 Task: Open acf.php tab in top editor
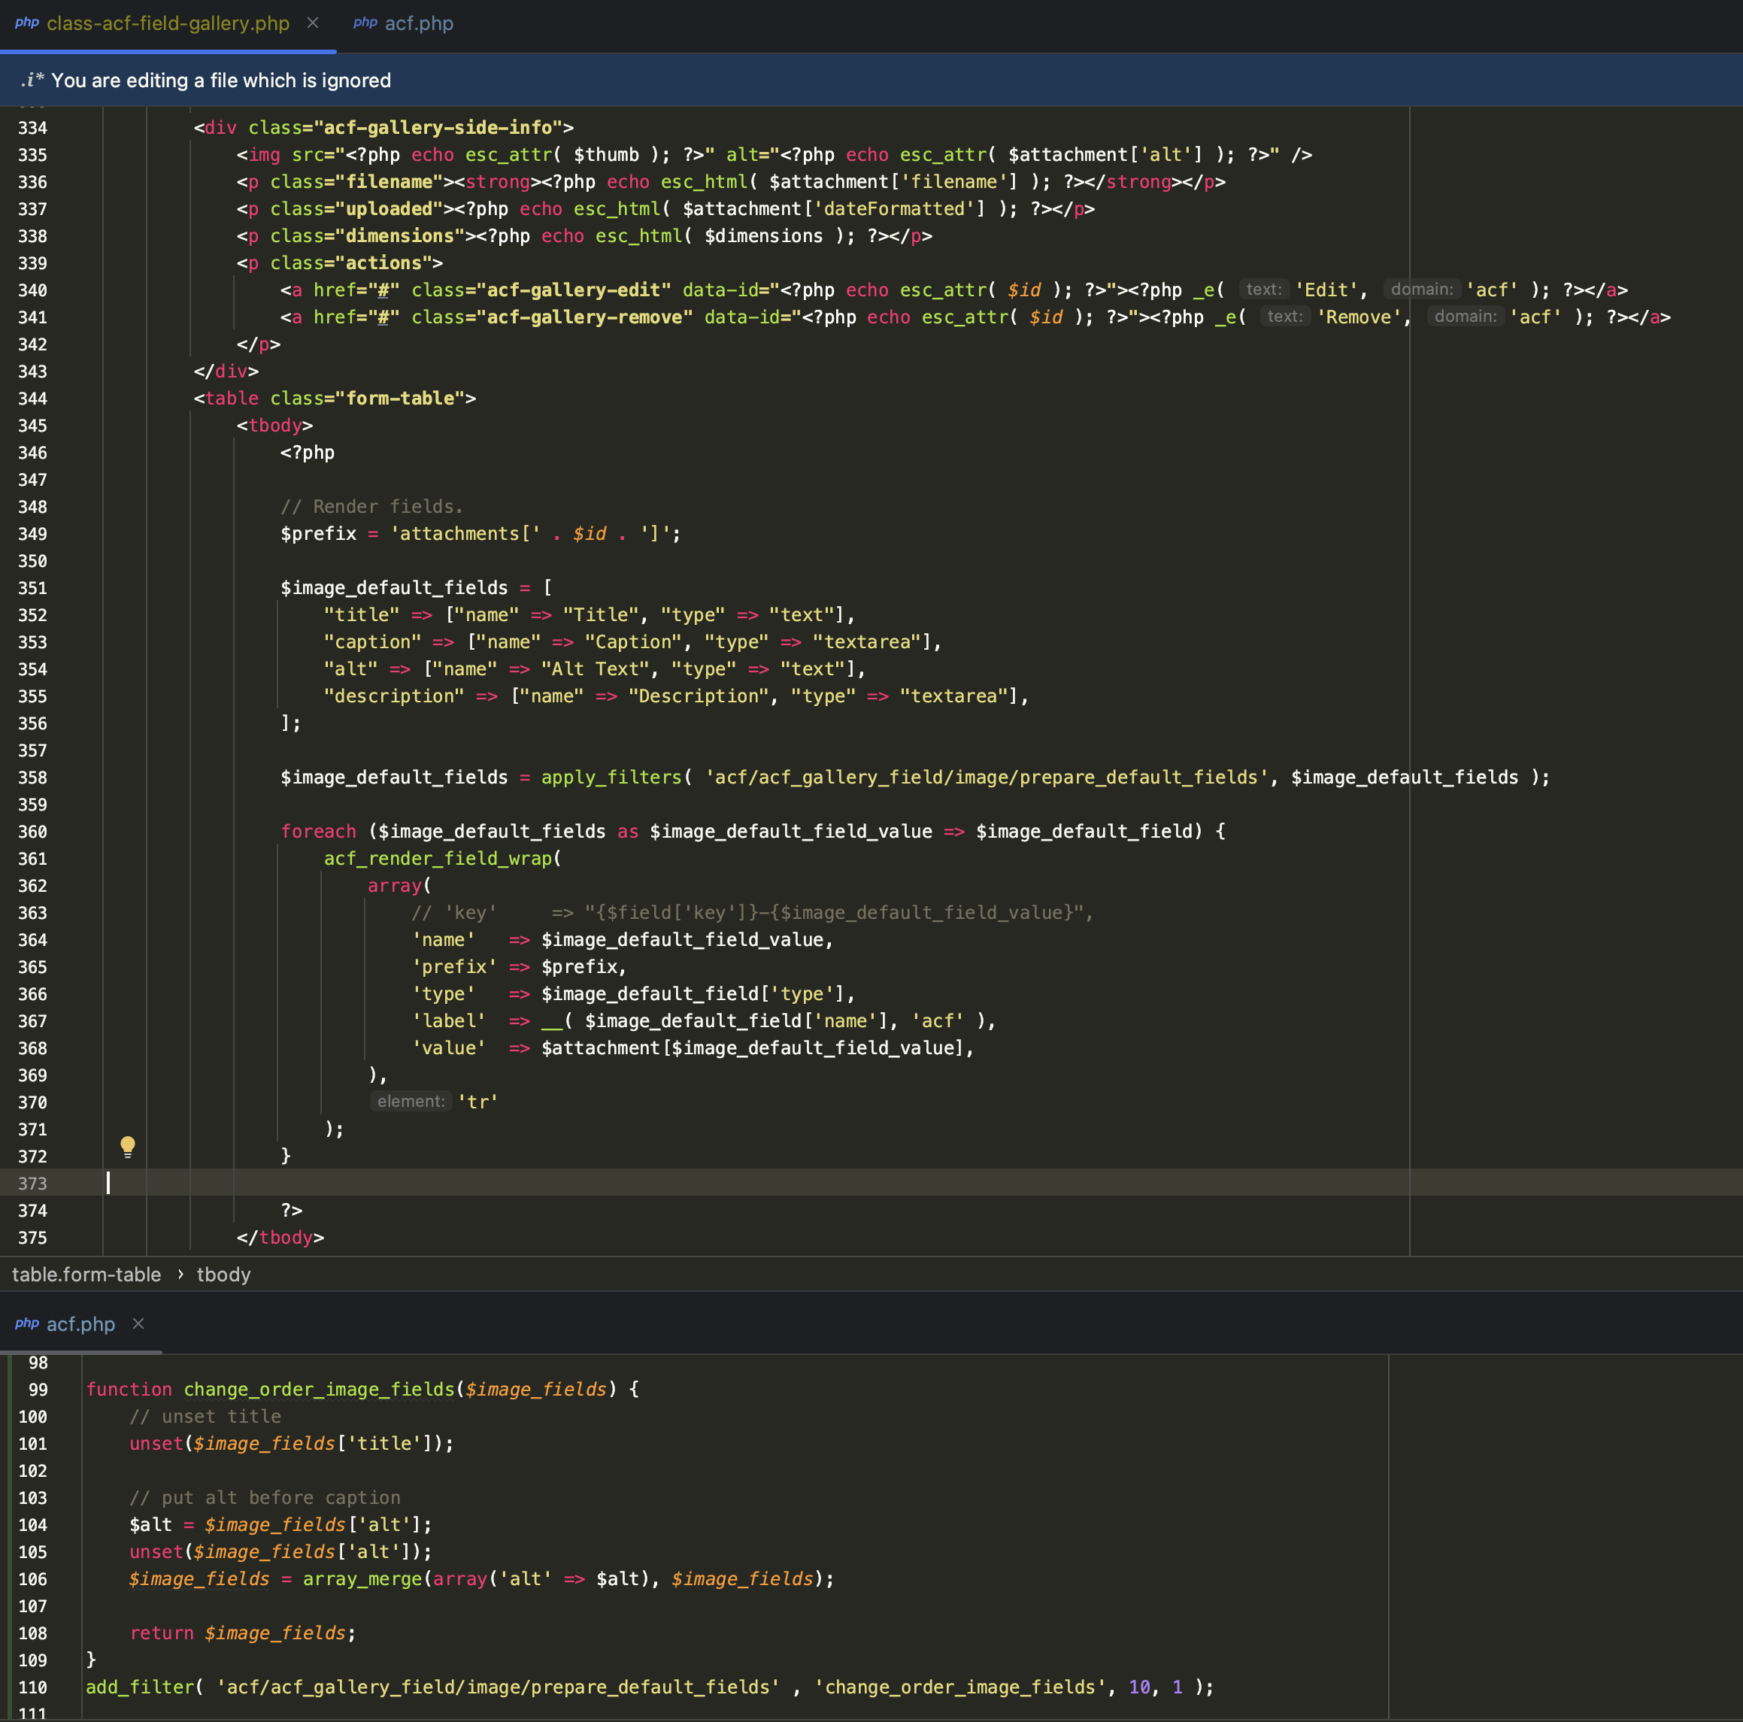tap(419, 23)
